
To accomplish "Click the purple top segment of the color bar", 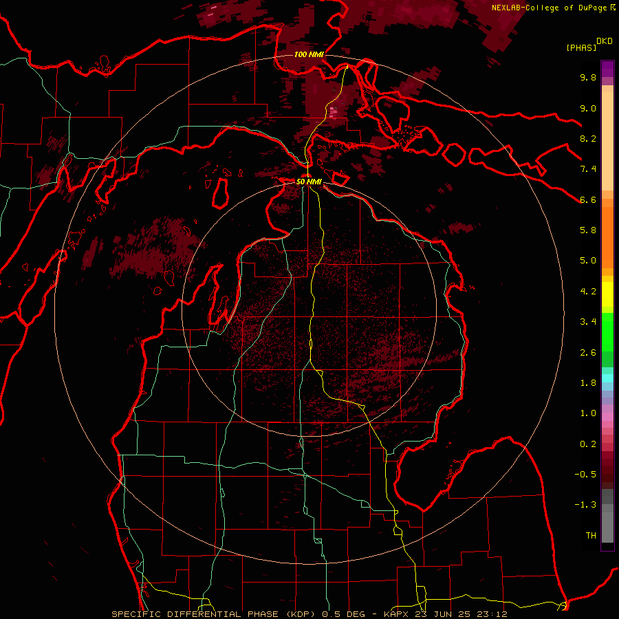I will 607,69.
